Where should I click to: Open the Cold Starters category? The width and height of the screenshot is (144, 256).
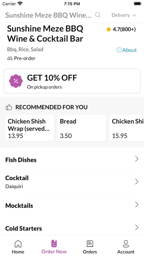(72, 228)
